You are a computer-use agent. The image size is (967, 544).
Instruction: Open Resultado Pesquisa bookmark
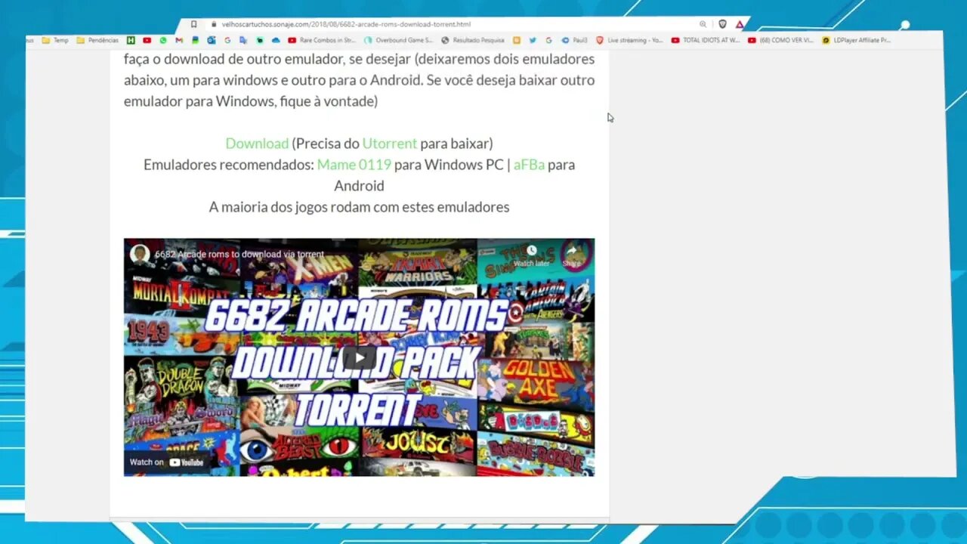[474, 40]
